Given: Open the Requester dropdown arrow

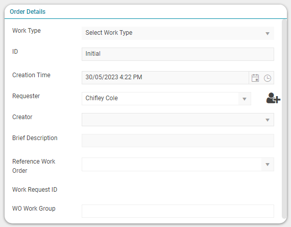Looking at the screenshot, I should pyautogui.click(x=245, y=99).
